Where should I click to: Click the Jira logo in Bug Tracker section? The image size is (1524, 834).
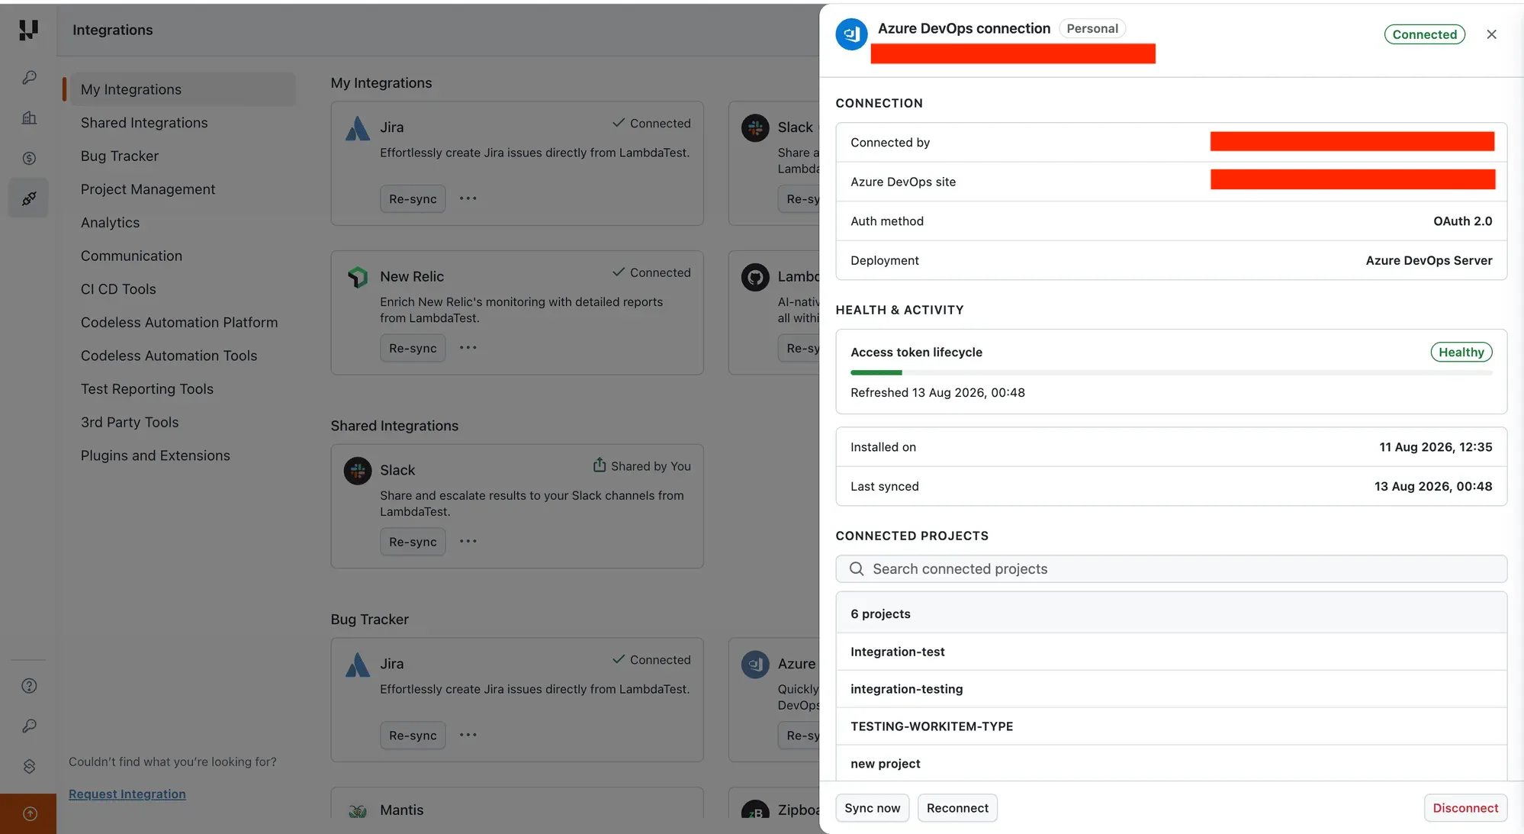357,665
